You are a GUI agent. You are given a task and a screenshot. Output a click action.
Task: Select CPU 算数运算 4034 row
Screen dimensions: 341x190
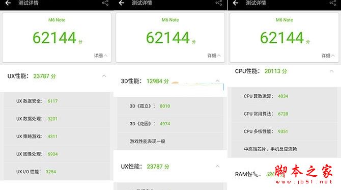pos(284,96)
